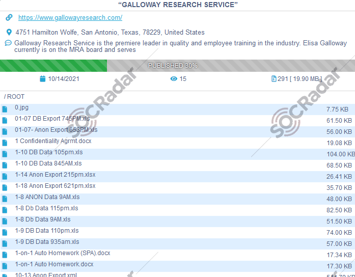Click the / ROOT folder path
The height and width of the screenshot is (277, 355).
point(14,97)
